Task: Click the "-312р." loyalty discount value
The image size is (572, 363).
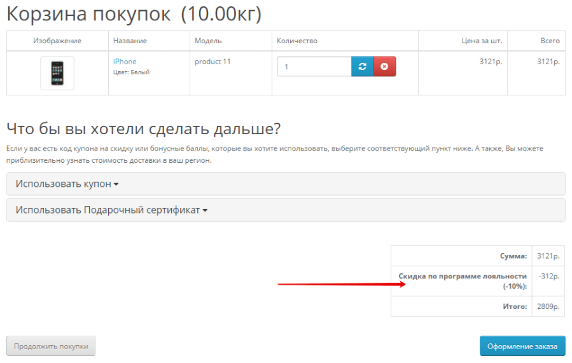Action: [549, 277]
